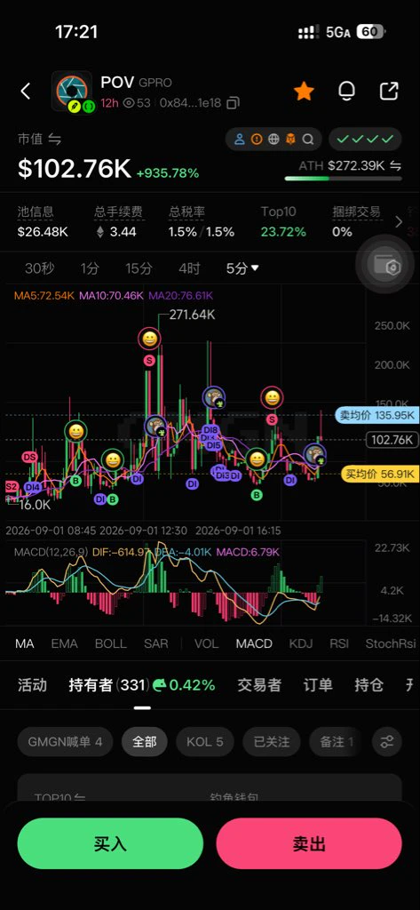Switch to the 持仓 tab
Image resolution: width=420 pixels, height=910 pixels.
(x=369, y=685)
